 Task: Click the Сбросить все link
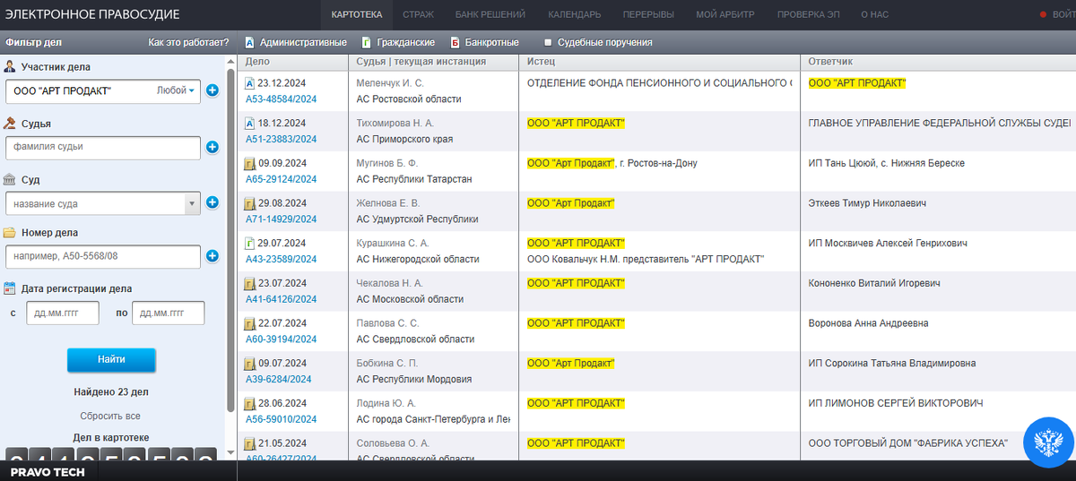pos(110,416)
